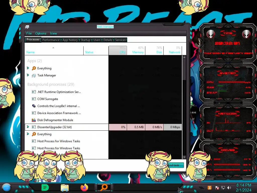Click the DissenterUpgrader process icon

[x=34, y=127]
